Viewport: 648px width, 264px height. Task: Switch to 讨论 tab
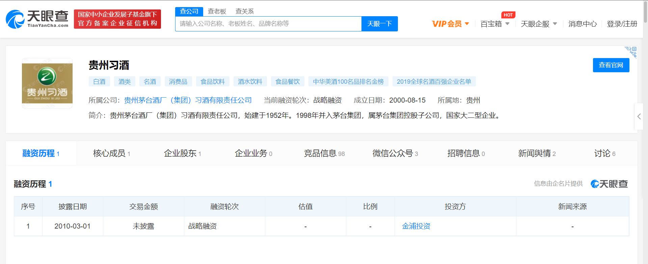(605, 153)
